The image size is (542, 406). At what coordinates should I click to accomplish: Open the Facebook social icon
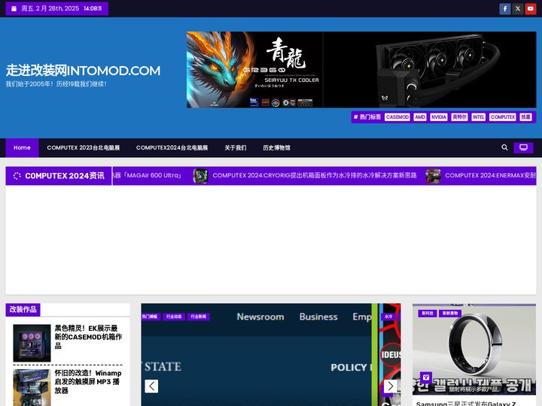coord(504,8)
